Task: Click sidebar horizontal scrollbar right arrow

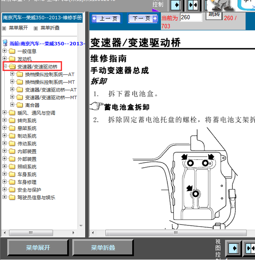Action: click(73, 233)
